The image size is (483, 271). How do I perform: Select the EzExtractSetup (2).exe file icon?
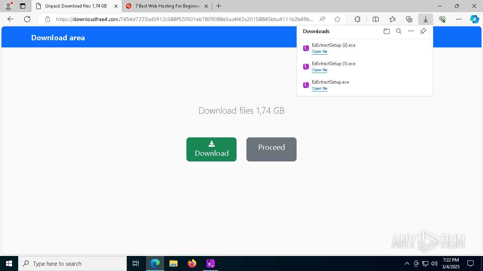click(x=306, y=48)
